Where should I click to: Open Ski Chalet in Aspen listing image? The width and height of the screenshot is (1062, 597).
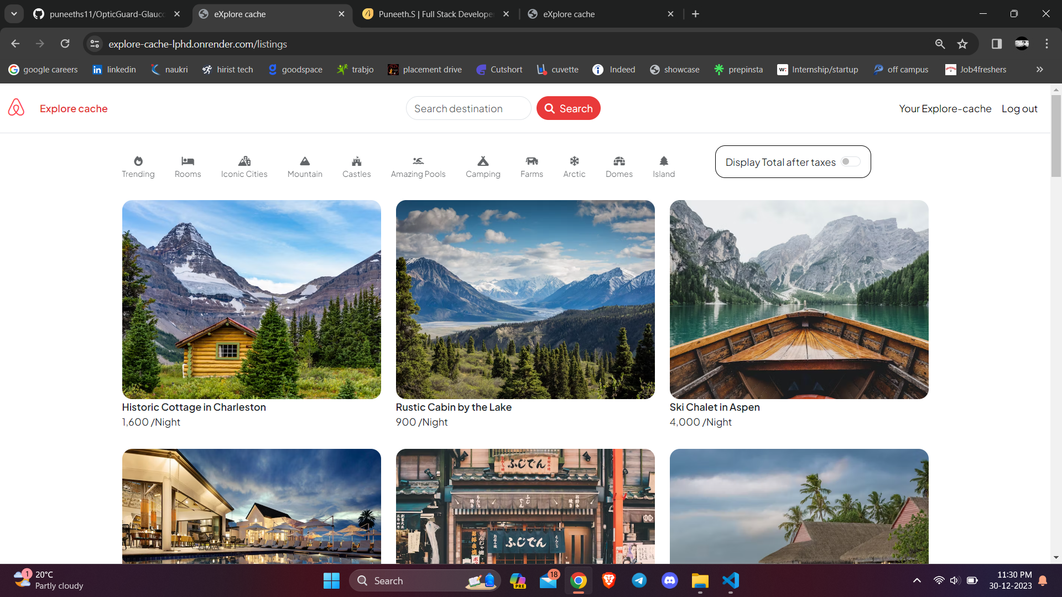[x=799, y=300]
